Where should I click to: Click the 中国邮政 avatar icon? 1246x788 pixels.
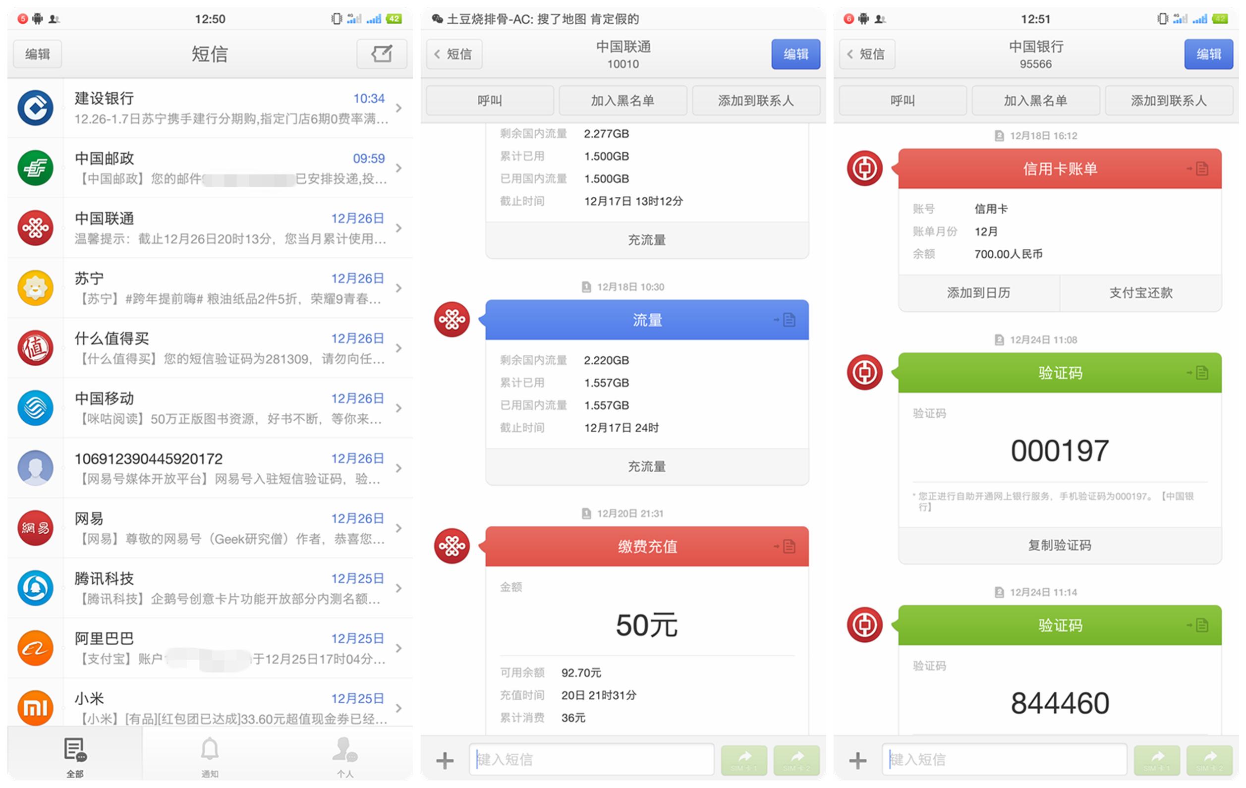click(35, 168)
